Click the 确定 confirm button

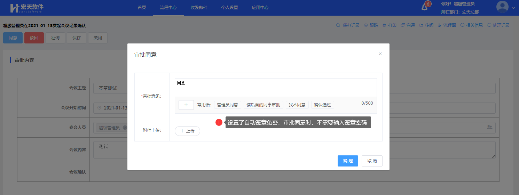[x=348, y=161]
